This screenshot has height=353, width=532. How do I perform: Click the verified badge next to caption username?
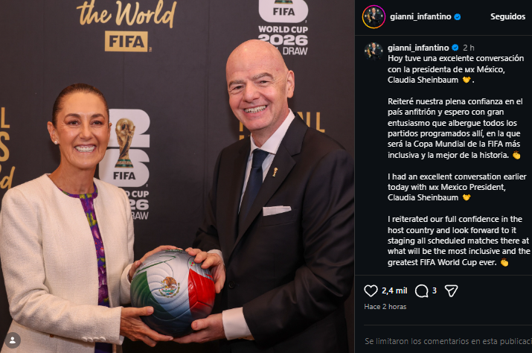(x=455, y=48)
